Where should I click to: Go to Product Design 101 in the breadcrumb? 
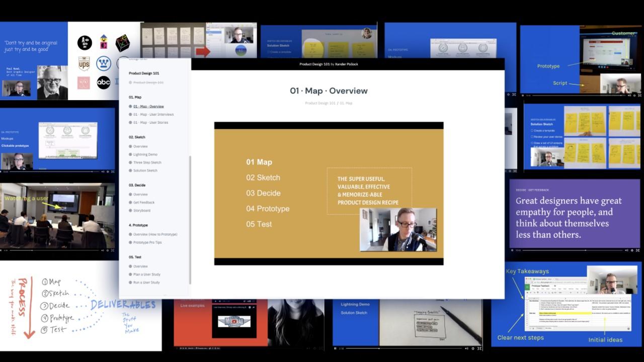[320, 103]
